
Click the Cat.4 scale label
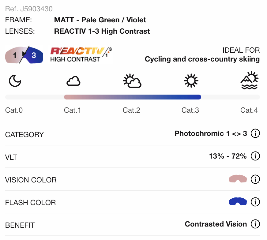(249, 110)
